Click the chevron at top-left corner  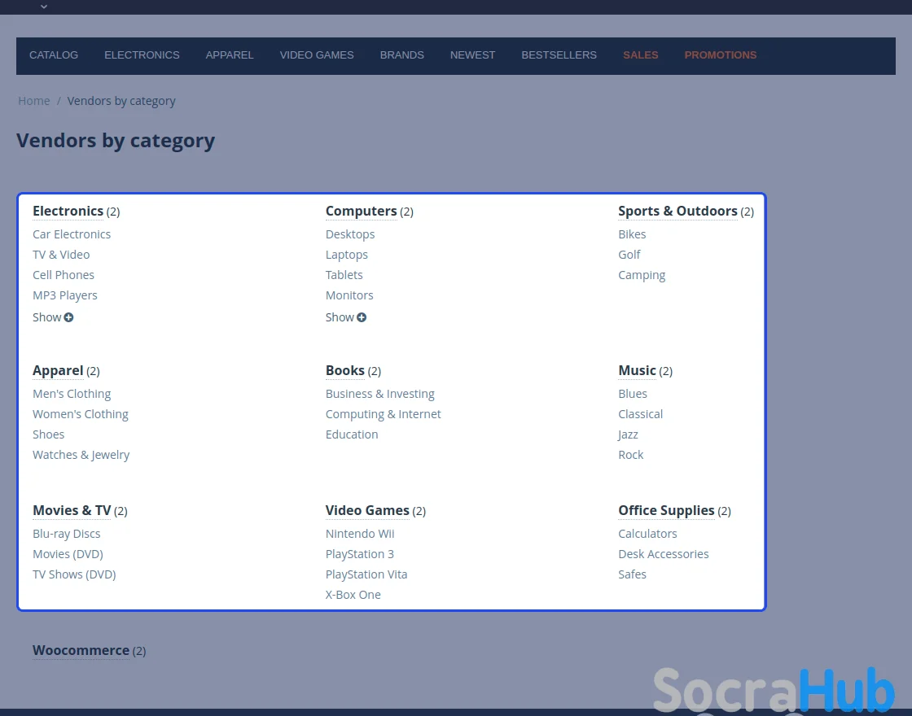click(44, 7)
